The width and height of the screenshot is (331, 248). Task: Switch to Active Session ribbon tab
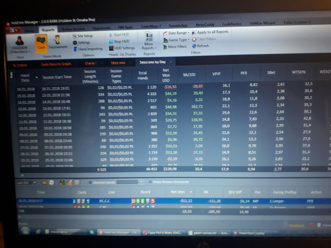73,29
